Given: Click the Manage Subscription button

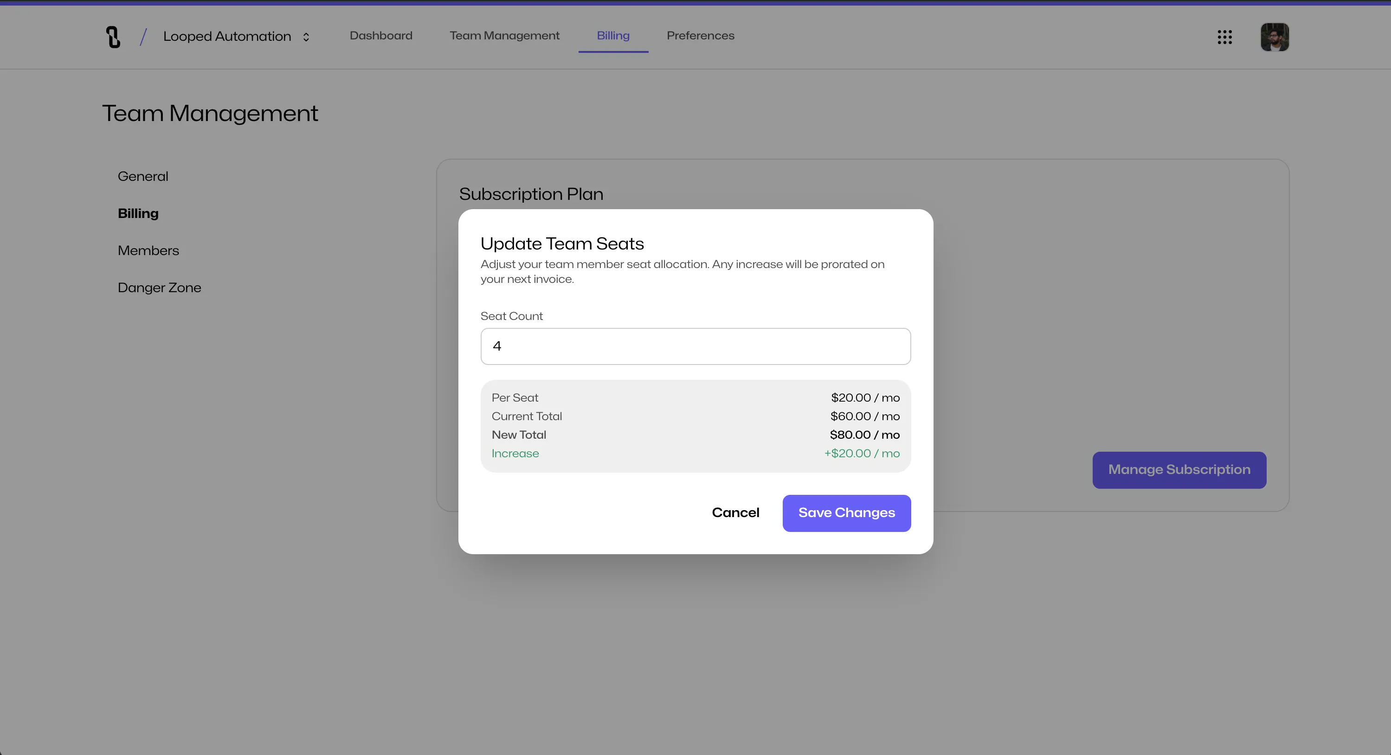Looking at the screenshot, I should [1179, 469].
